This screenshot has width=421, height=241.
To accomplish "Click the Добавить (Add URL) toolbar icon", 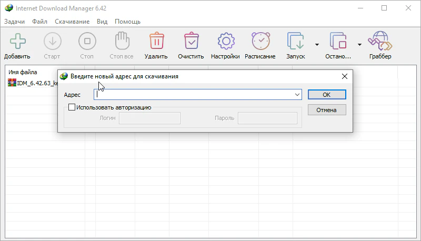I will [x=17, y=41].
